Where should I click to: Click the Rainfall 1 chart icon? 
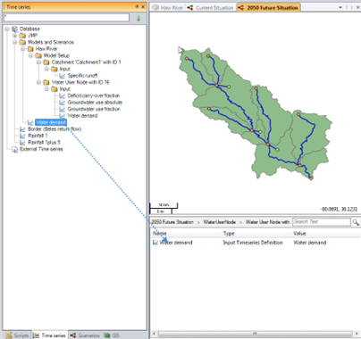coord(22,136)
